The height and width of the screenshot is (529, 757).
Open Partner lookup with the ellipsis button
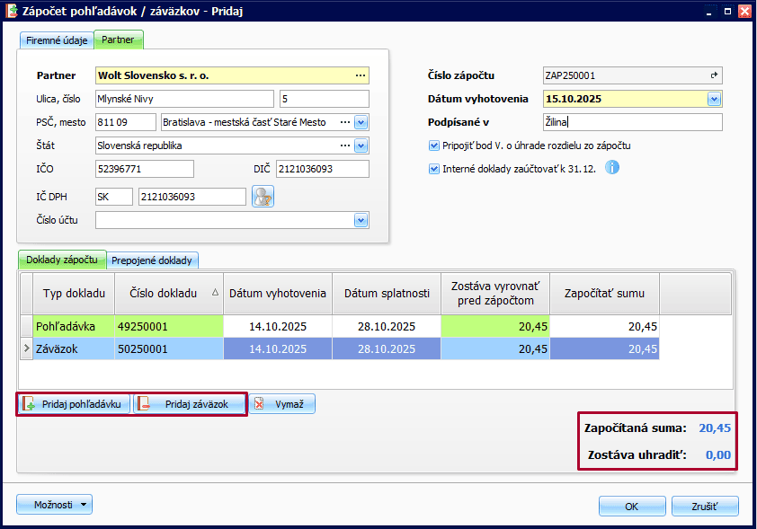coord(361,75)
